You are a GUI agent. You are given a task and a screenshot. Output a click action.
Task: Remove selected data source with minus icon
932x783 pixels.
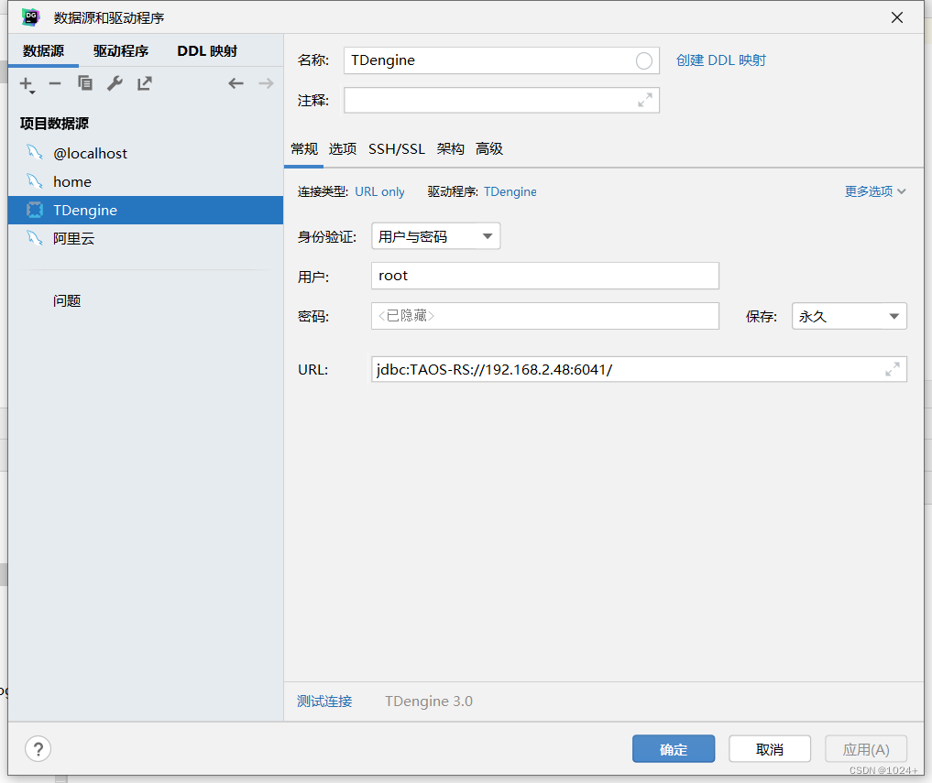pyautogui.click(x=55, y=83)
